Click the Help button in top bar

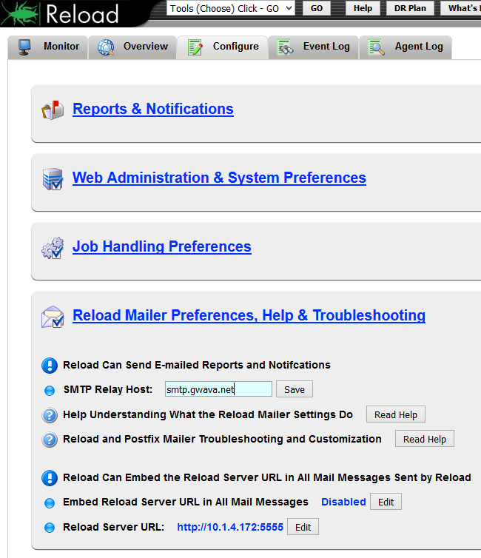coord(363,8)
